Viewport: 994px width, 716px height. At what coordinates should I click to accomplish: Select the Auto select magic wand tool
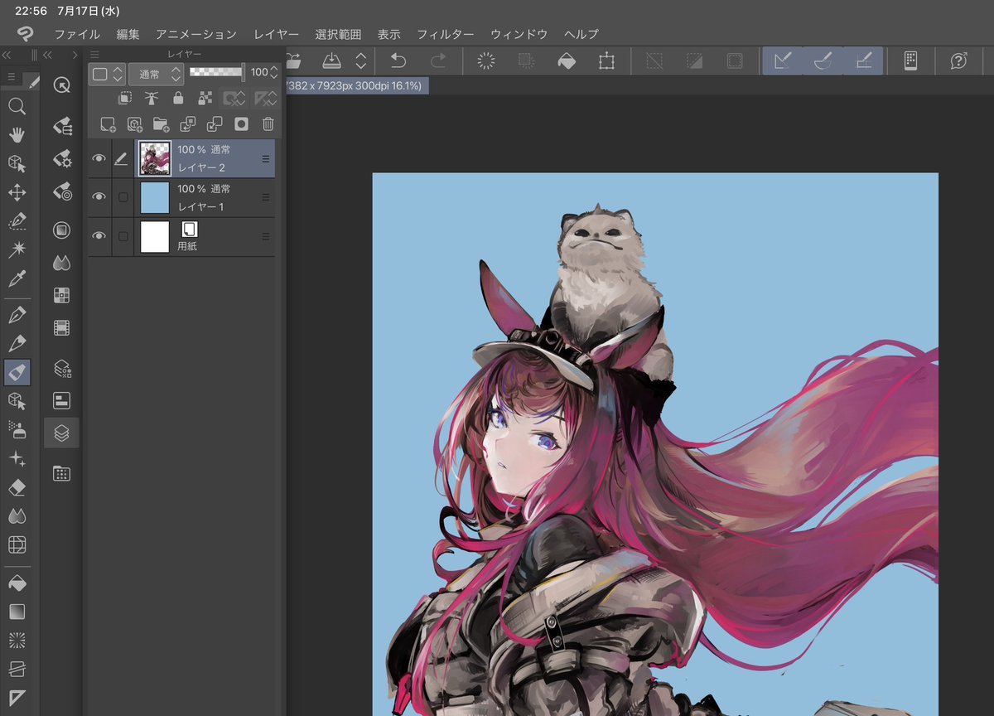17,249
